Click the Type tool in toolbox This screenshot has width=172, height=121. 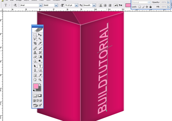(40, 66)
